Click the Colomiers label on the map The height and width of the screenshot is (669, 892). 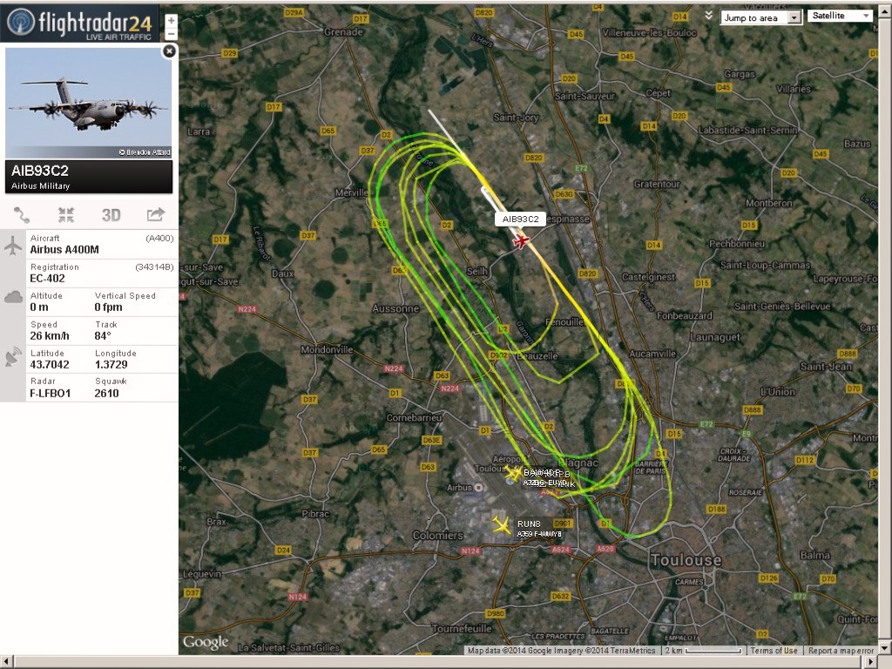pyautogui.click(x=438, y=536)
